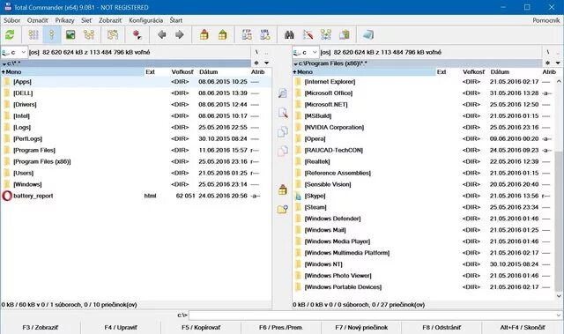Enable the thumbnails view mode
Viewport: 564px width, 334px height.
pyautogui.click(x=70, y=35)
